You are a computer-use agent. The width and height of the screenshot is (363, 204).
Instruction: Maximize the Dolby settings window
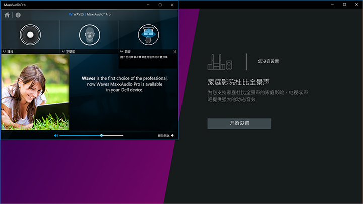click(x=344, y=4)
